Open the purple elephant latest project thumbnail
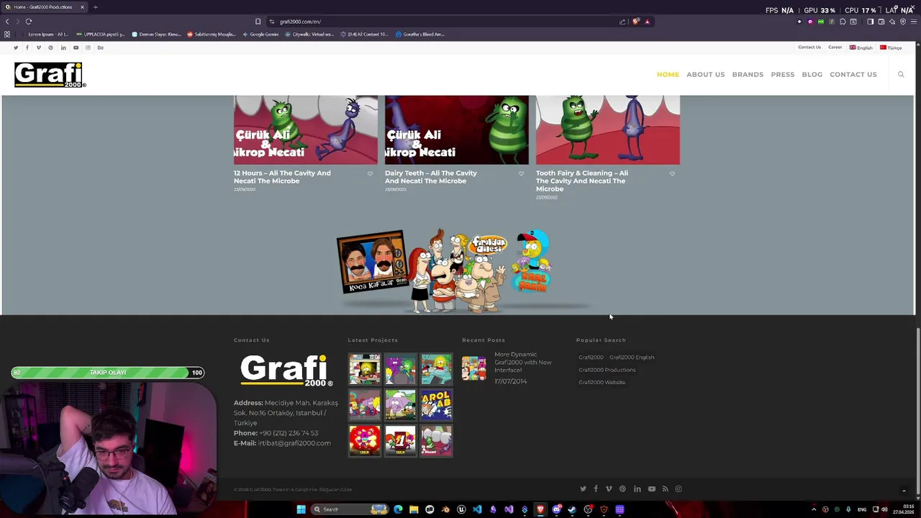The image size is (921, 518). 400,404
